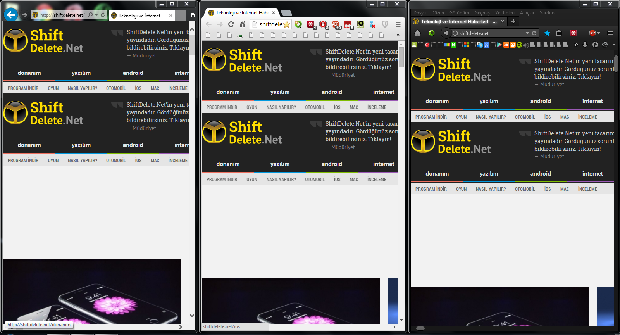Click the green circular extension icon in Chrome
The width and height of the screenshot is (620, 335).
point(298,24)
